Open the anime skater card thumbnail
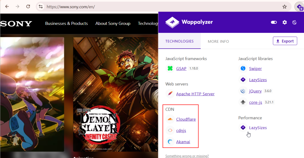This screenshot has width=304, height=158. click(x=32, y=94)
